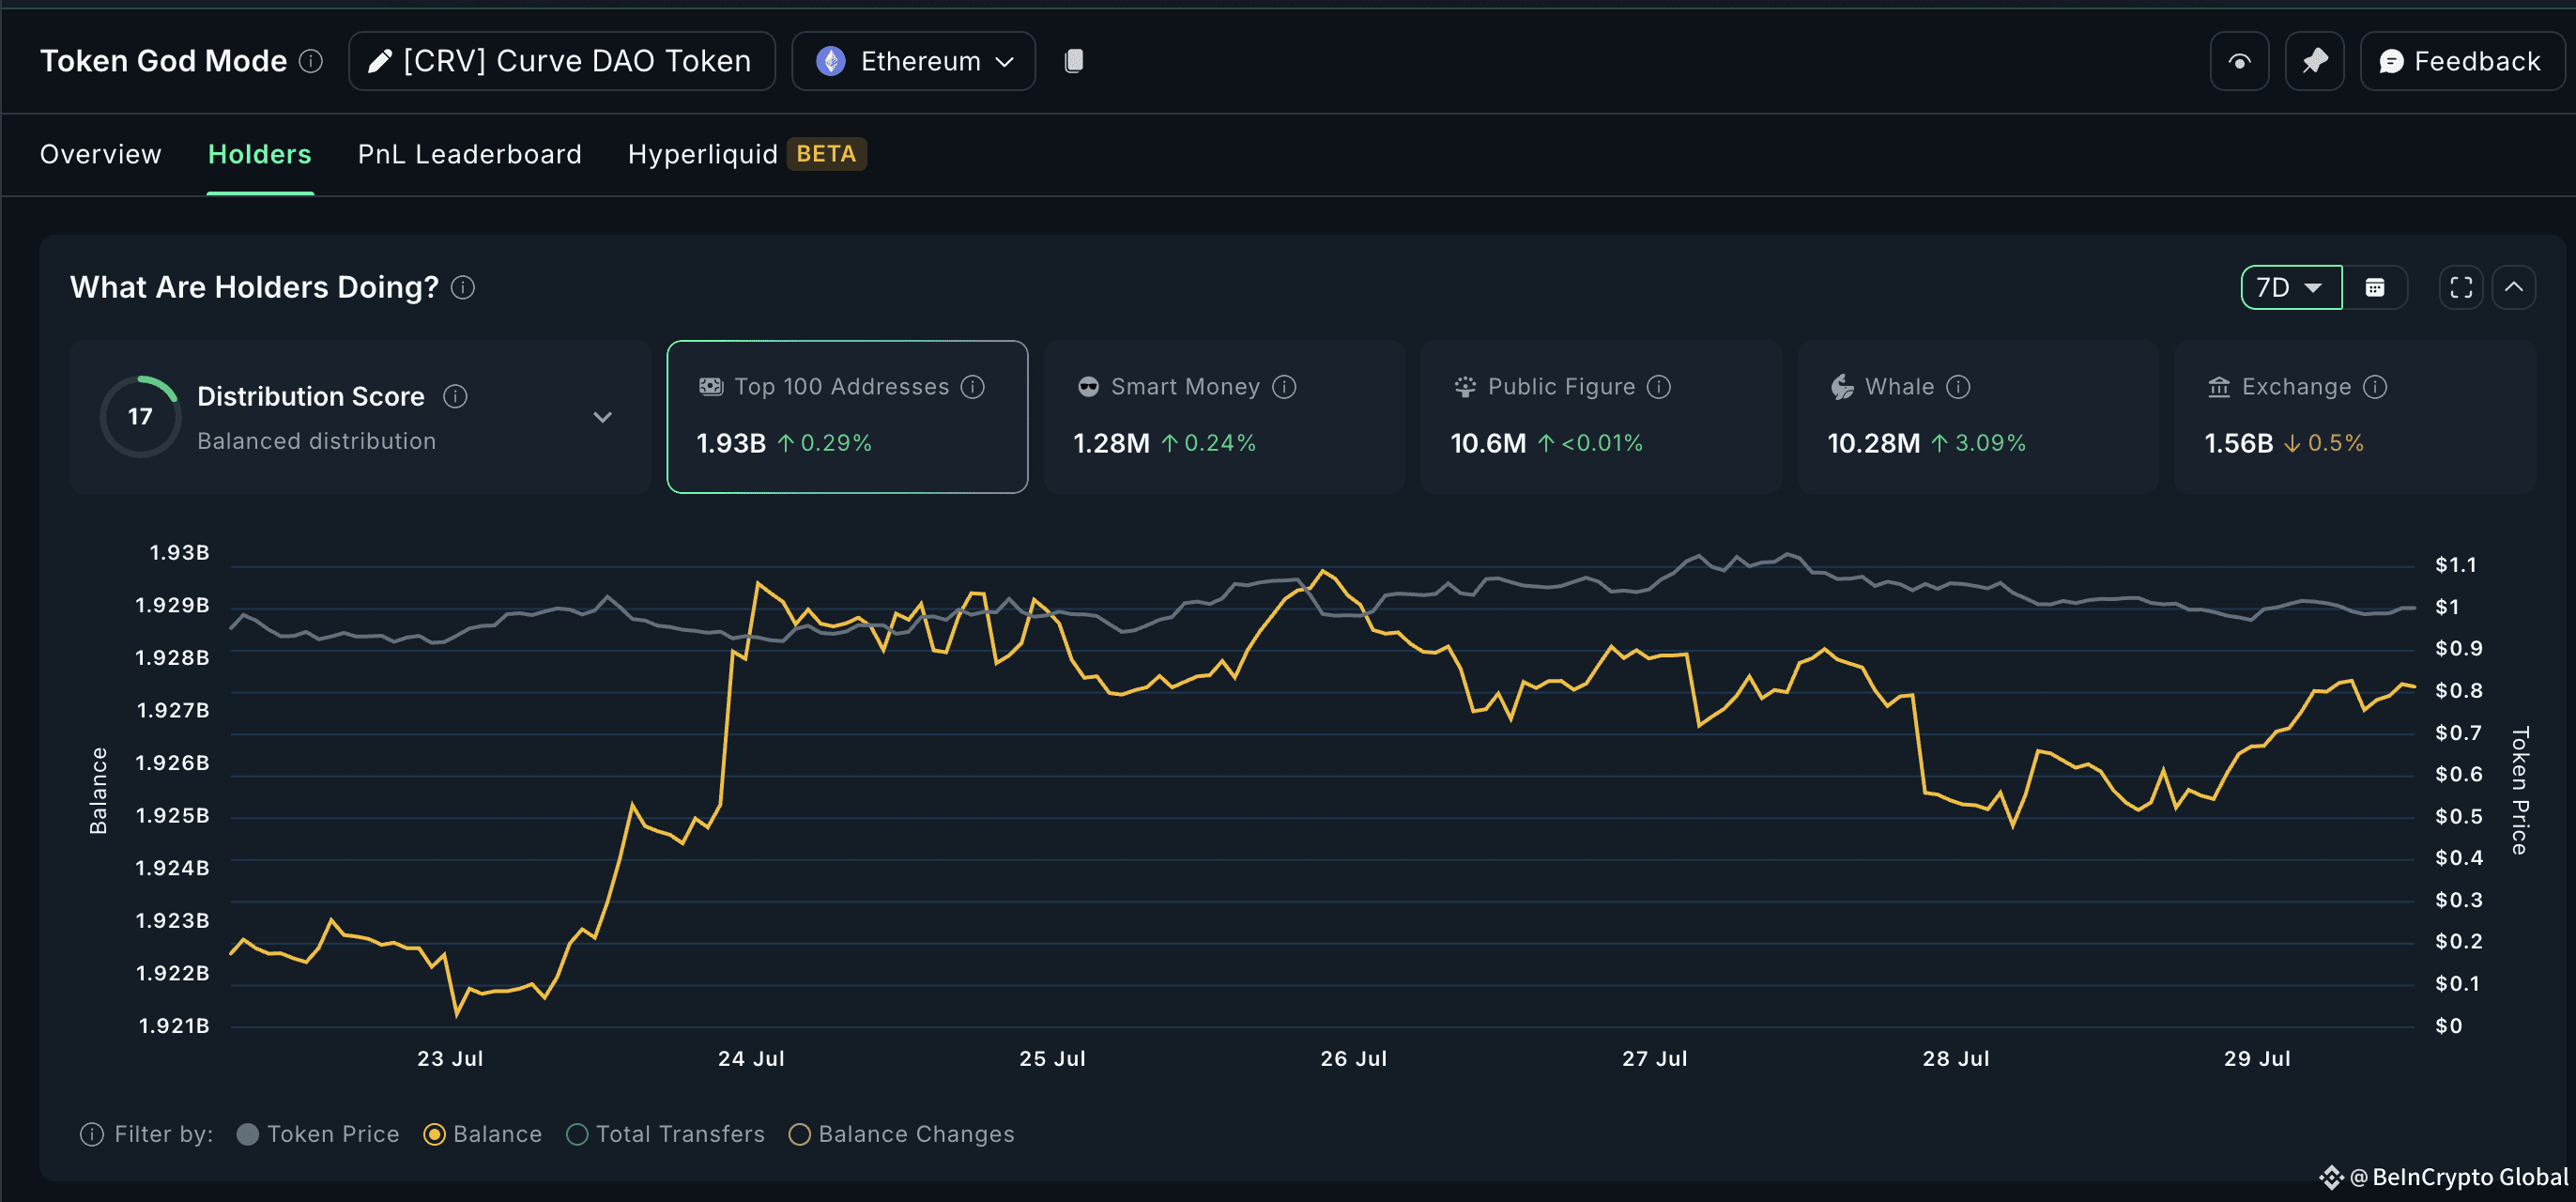Open the 7D time range dropdown
The width and height of the screenshot is (2576, 1202).
pyautogui.click(x=2291, y=288)
